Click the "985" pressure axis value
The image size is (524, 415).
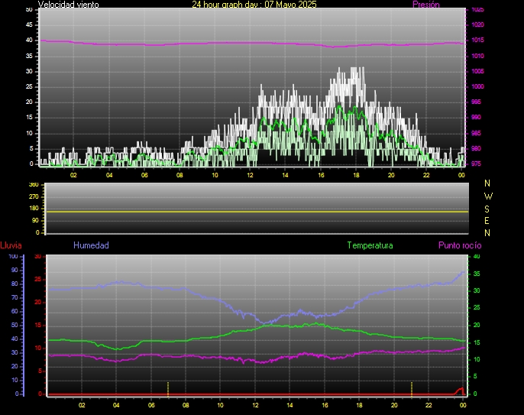coord(476,133)
